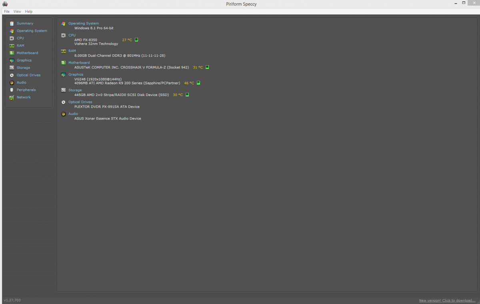Click the Speccy app icon in title bar
The height and width of the screenshot is (304, 480).
5,4
